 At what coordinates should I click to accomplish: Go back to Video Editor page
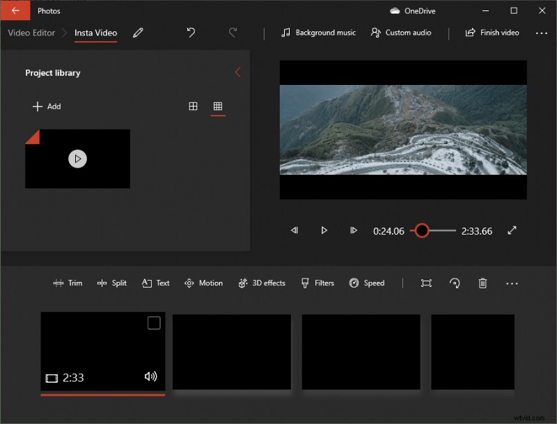[x=31, y=33]
